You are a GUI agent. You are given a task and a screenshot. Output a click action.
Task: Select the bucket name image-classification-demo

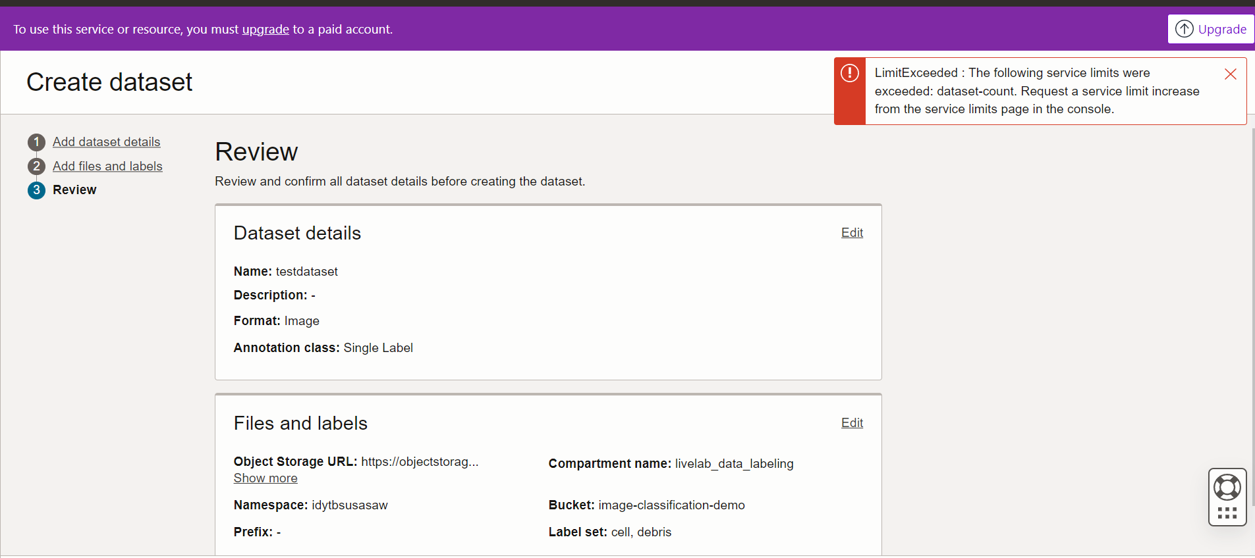(x=671, y=505)
